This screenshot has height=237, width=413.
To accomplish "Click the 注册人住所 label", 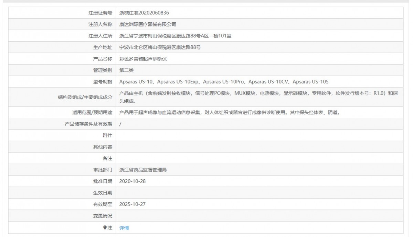I will [100, 36].
